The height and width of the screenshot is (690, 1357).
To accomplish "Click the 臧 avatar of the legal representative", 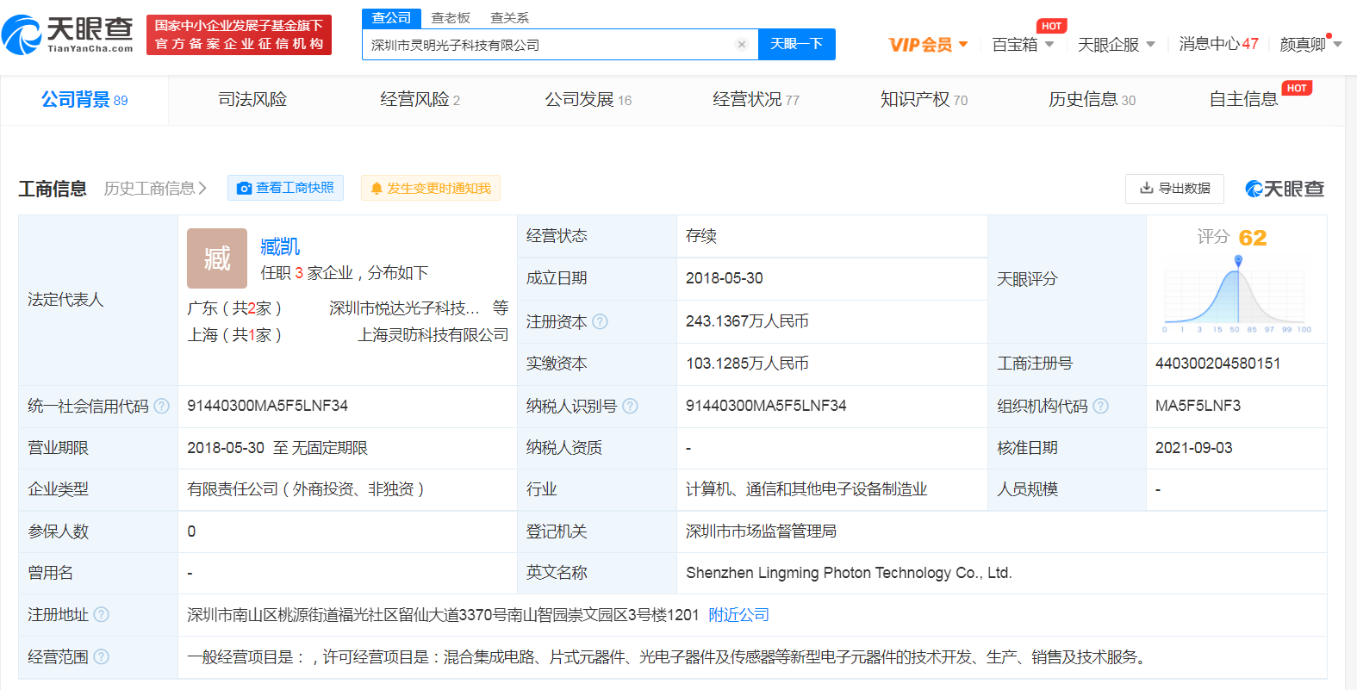I will point(217,258).
